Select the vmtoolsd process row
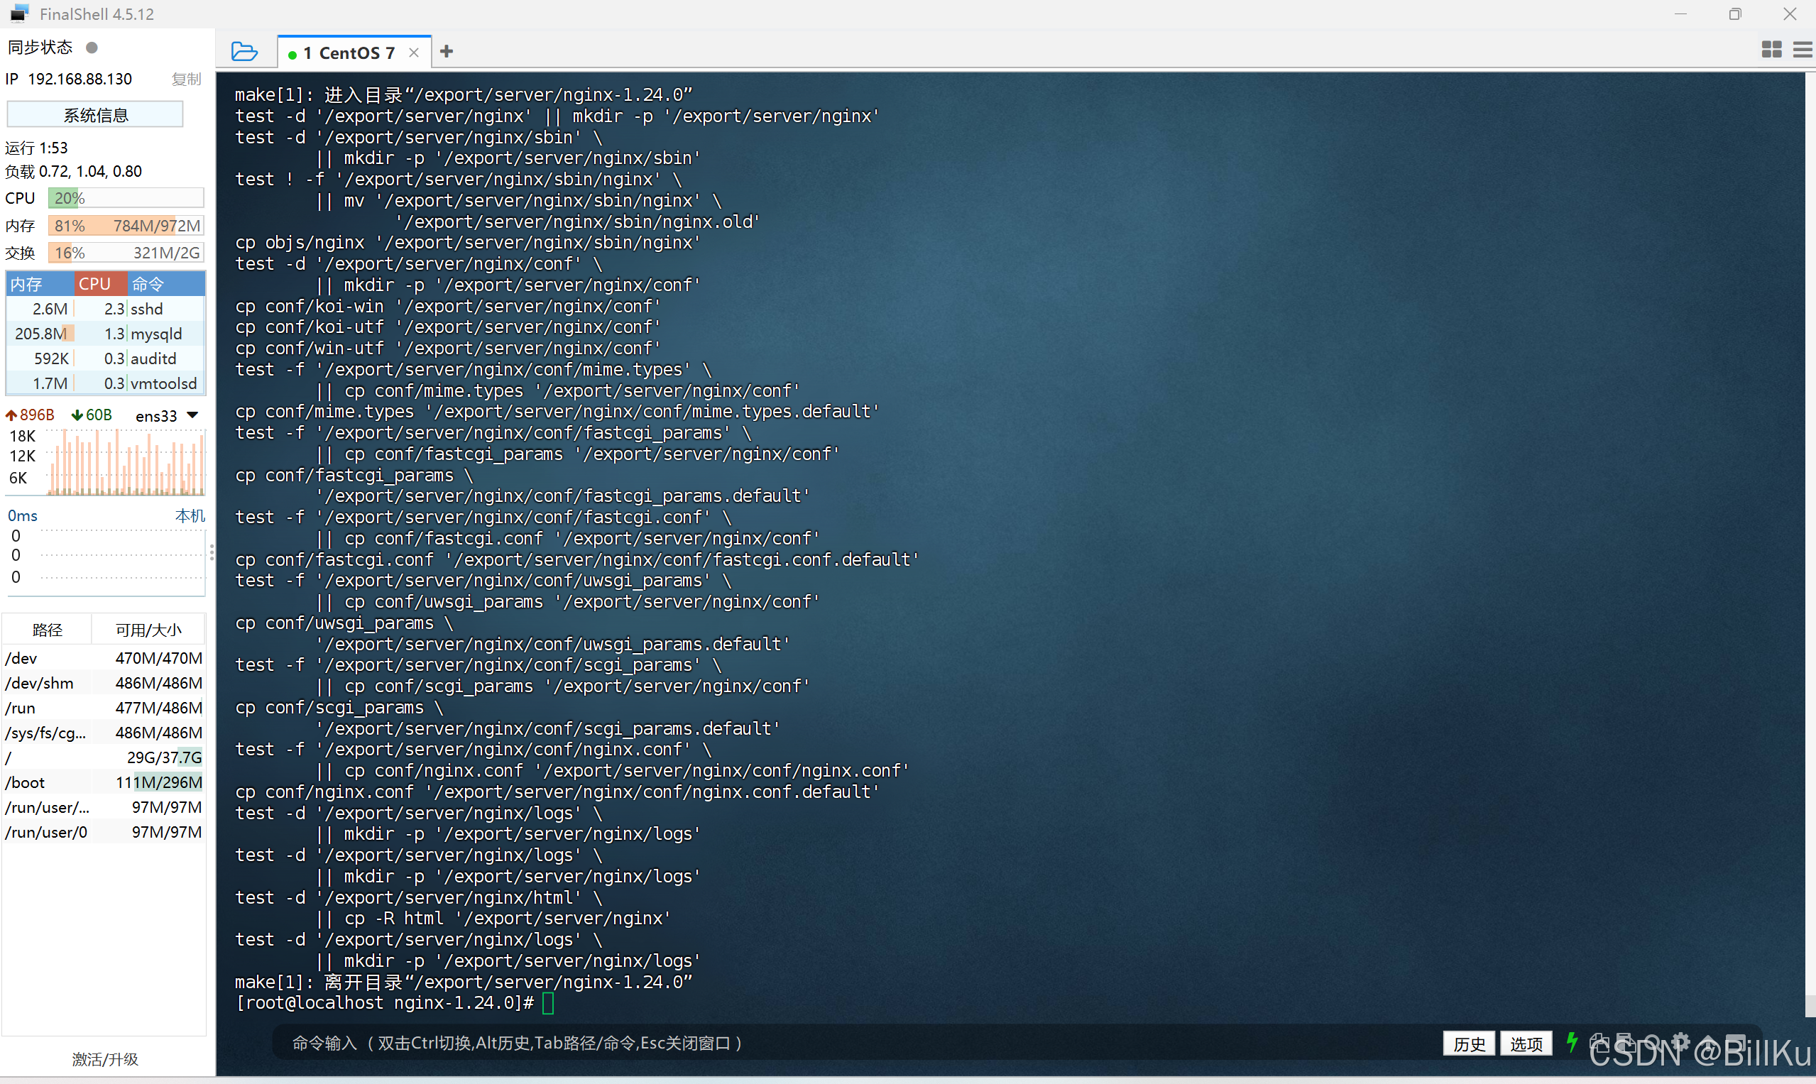The width and height of the screenshot is (1816, 1084). (x=105, y=383)
